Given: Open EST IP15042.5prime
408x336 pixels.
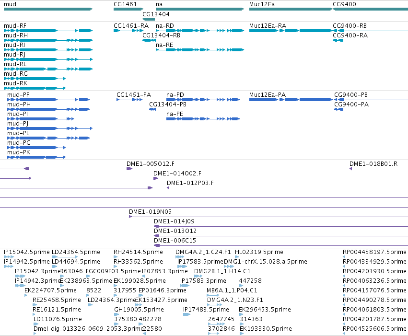Looking at the screenshot, I should (x=9, y=257).
